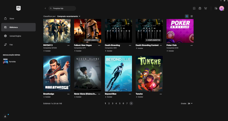
Task: Open the gift redeem icon
Action: (200, 9)
